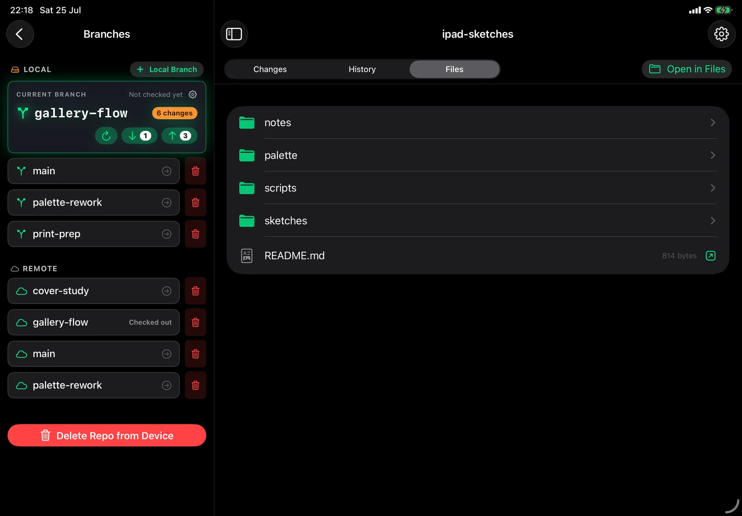Delete the local palette-rework branch

195,203
